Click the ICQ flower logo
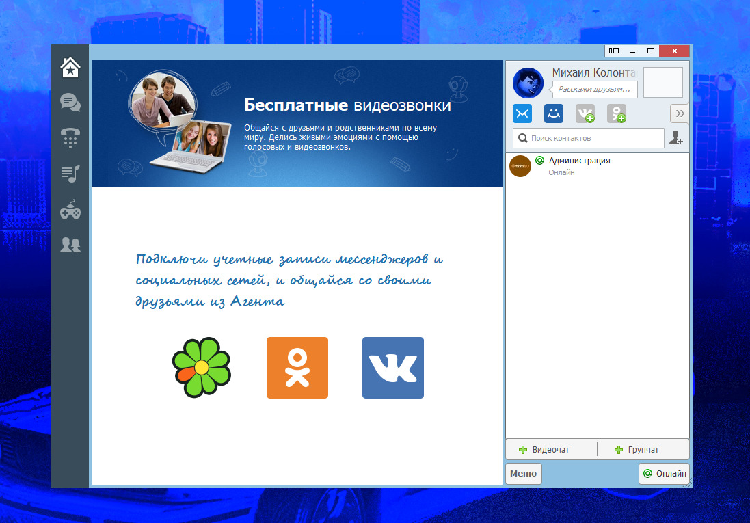 click(x=202, y=368)
